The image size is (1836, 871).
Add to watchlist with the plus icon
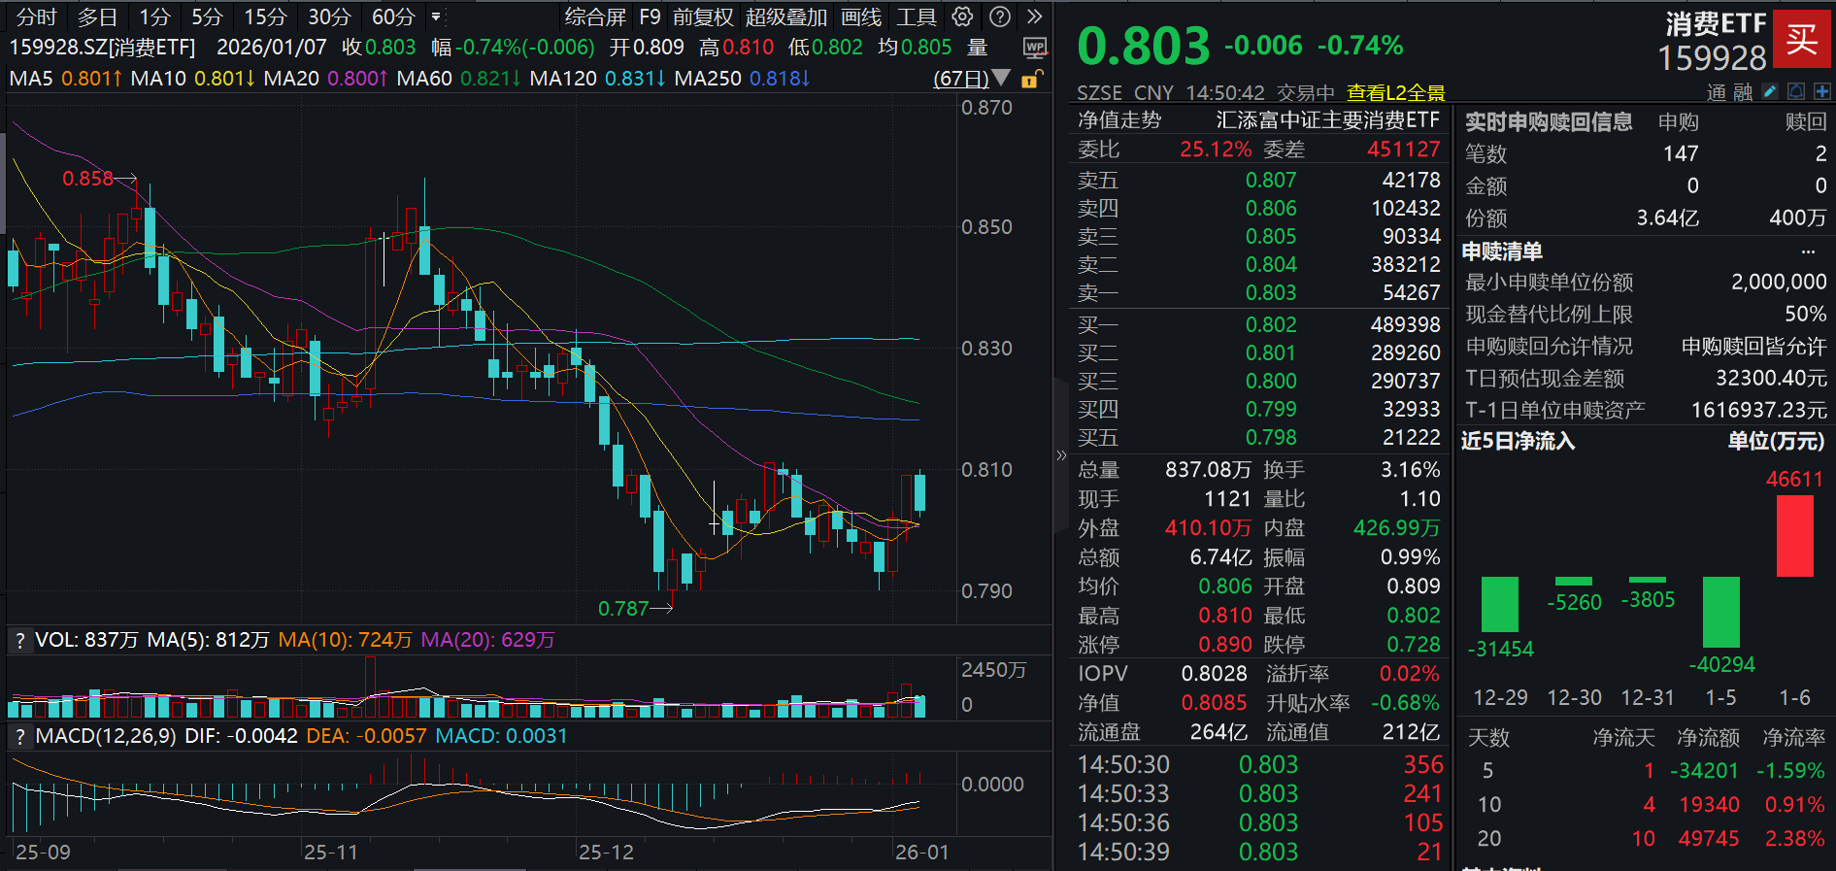click(1821, 91)
